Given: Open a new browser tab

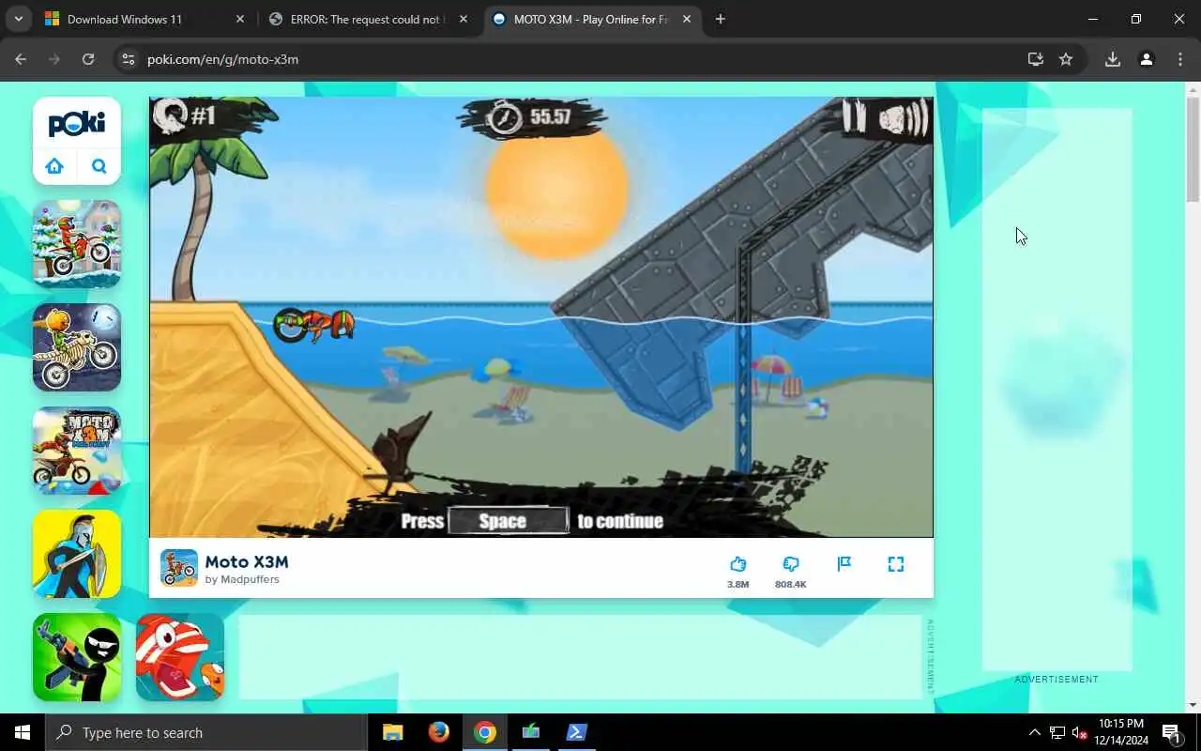Looking at the screenshot, I should [720, 19].
